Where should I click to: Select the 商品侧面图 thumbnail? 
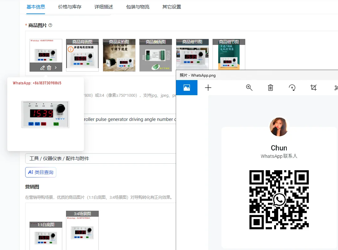(x=156, y=55)
